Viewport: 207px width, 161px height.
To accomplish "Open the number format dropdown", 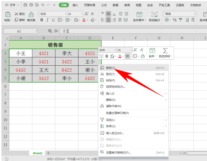I will point(194,14).
